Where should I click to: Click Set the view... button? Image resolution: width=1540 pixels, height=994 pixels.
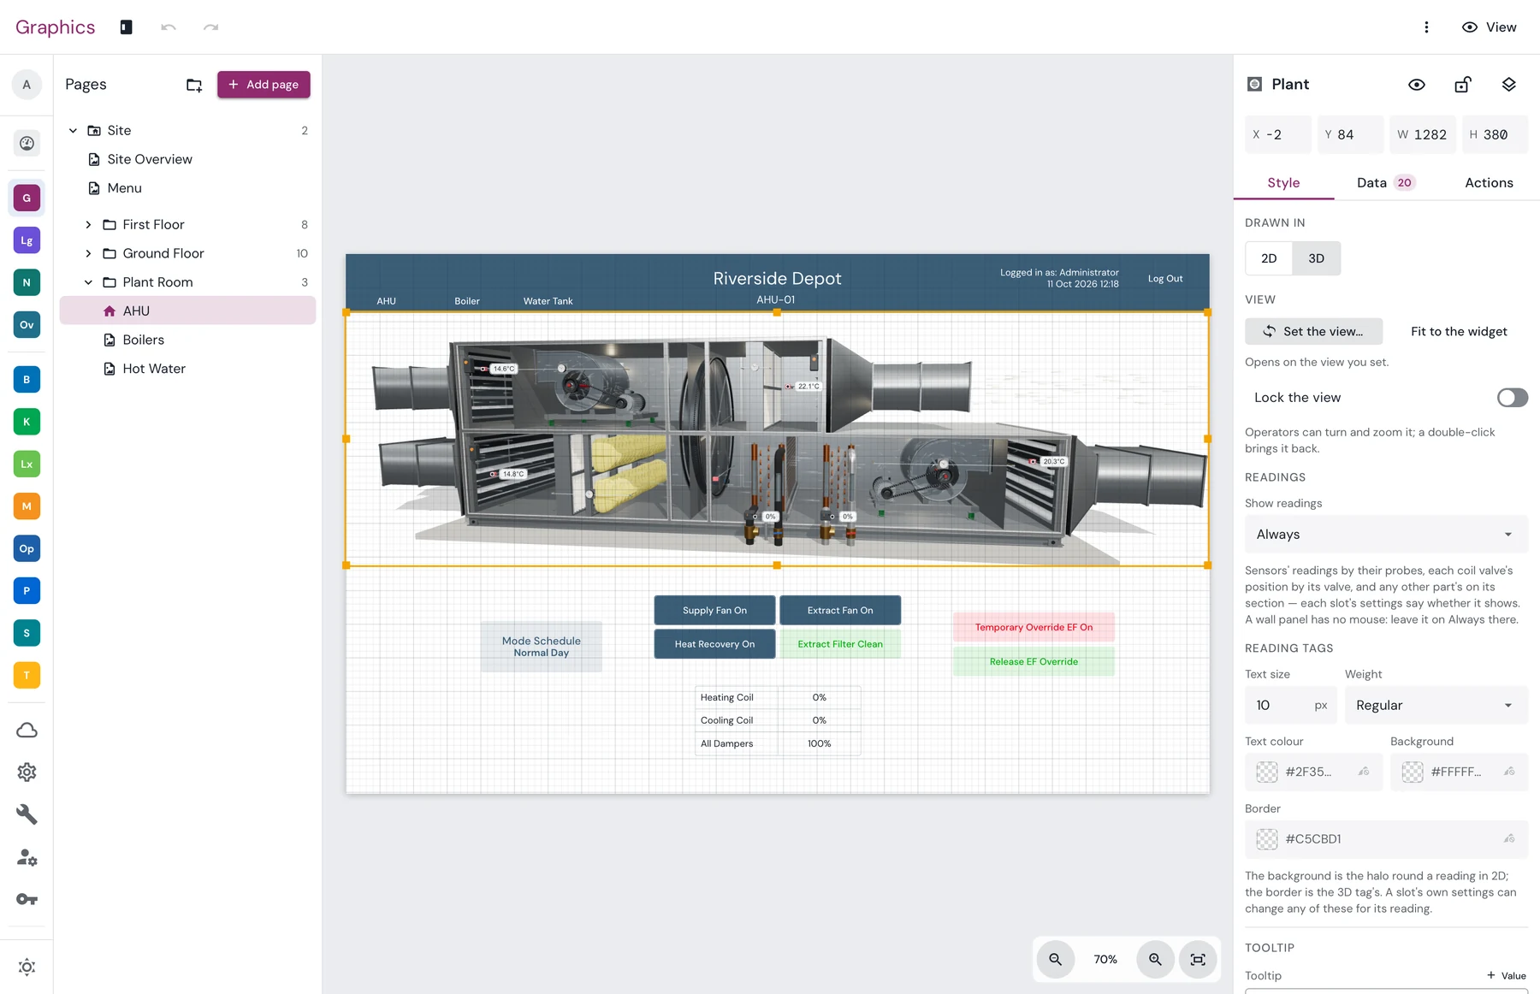pos(1313,332)
